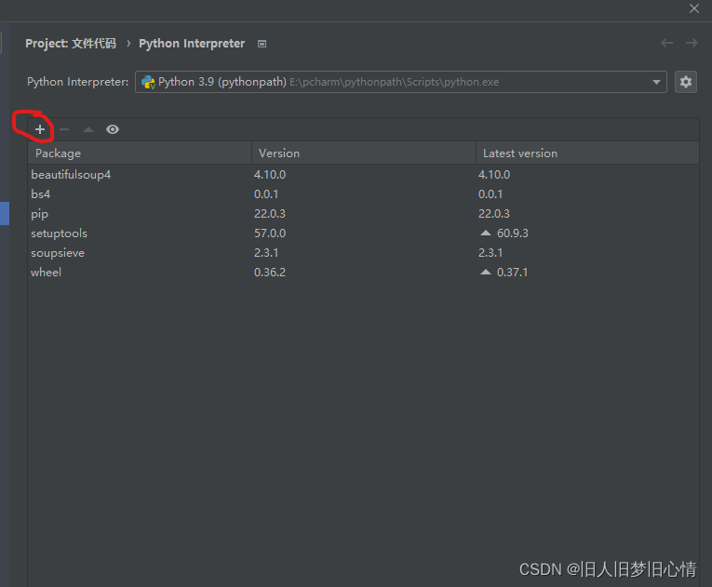Toggle show early releases eye icon
The image size is (712, 587).
click(x=113, y=129)
